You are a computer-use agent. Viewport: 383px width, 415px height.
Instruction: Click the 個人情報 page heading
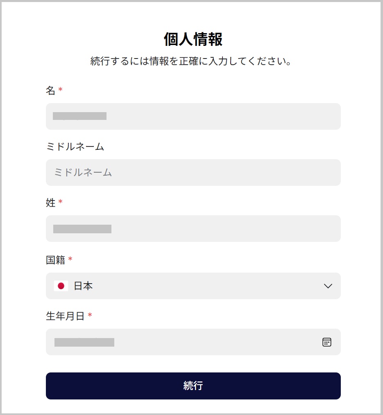point(193,40)
